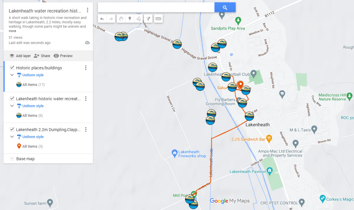Uncheck the Historic places/buildings layer checkbox

12,68
